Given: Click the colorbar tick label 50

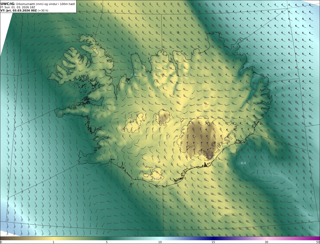Looking at the screenshot, I should tap(318, 242).
